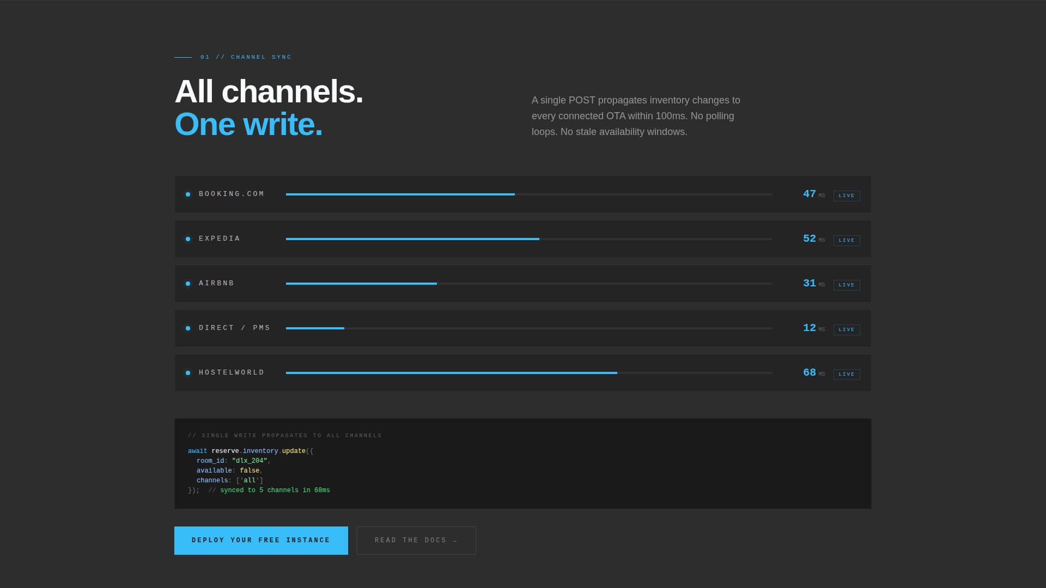Click the 31 ms latency value
This screenshot has width=1046, height=588.
[x=814, y=283]
